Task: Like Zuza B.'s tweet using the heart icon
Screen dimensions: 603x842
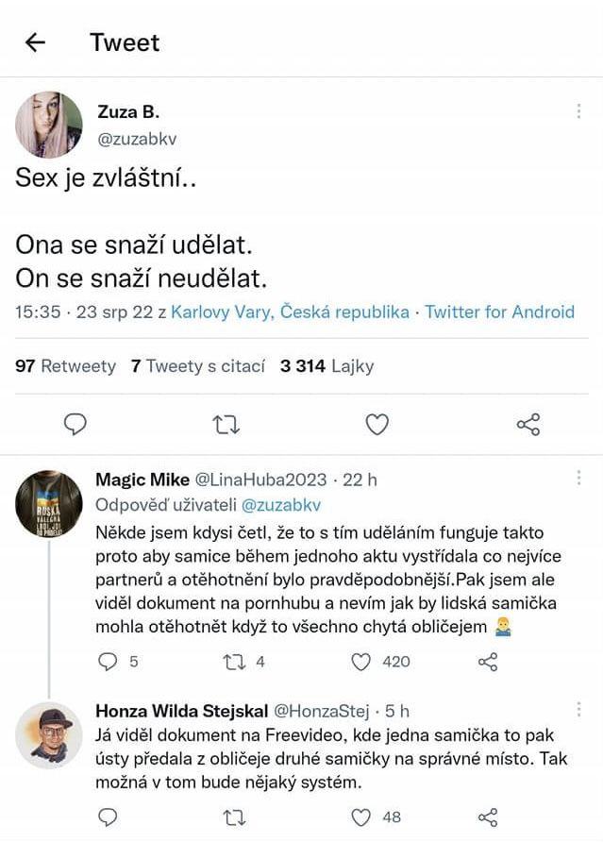Action: [377, 425]
